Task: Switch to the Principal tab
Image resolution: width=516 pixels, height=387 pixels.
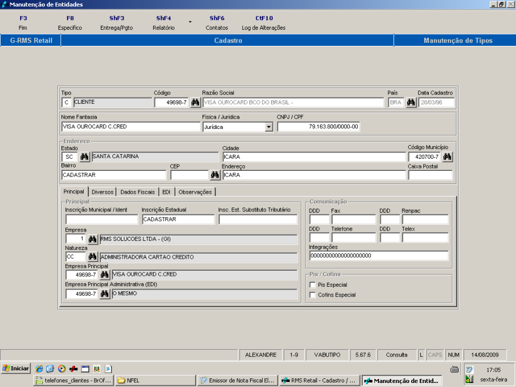Action: pyautogui.click(x=74, y=191)
